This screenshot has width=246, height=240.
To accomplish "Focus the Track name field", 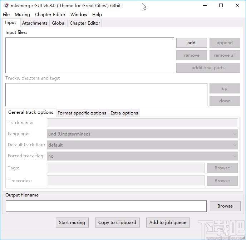I will tap(142, 123).
